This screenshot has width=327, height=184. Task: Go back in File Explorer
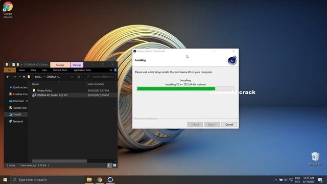tap(8, 77)
